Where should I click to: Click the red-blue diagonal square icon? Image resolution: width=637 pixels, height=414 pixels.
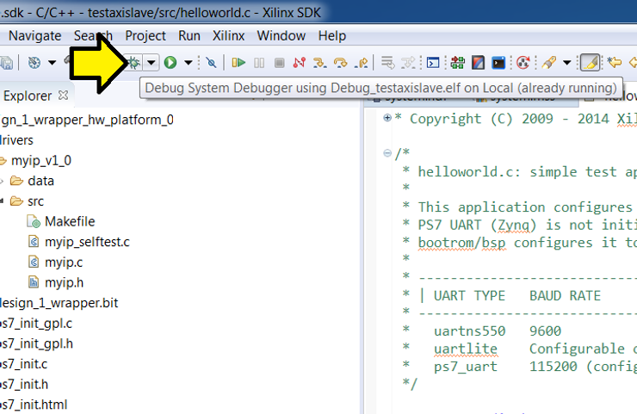coord(478,63)
